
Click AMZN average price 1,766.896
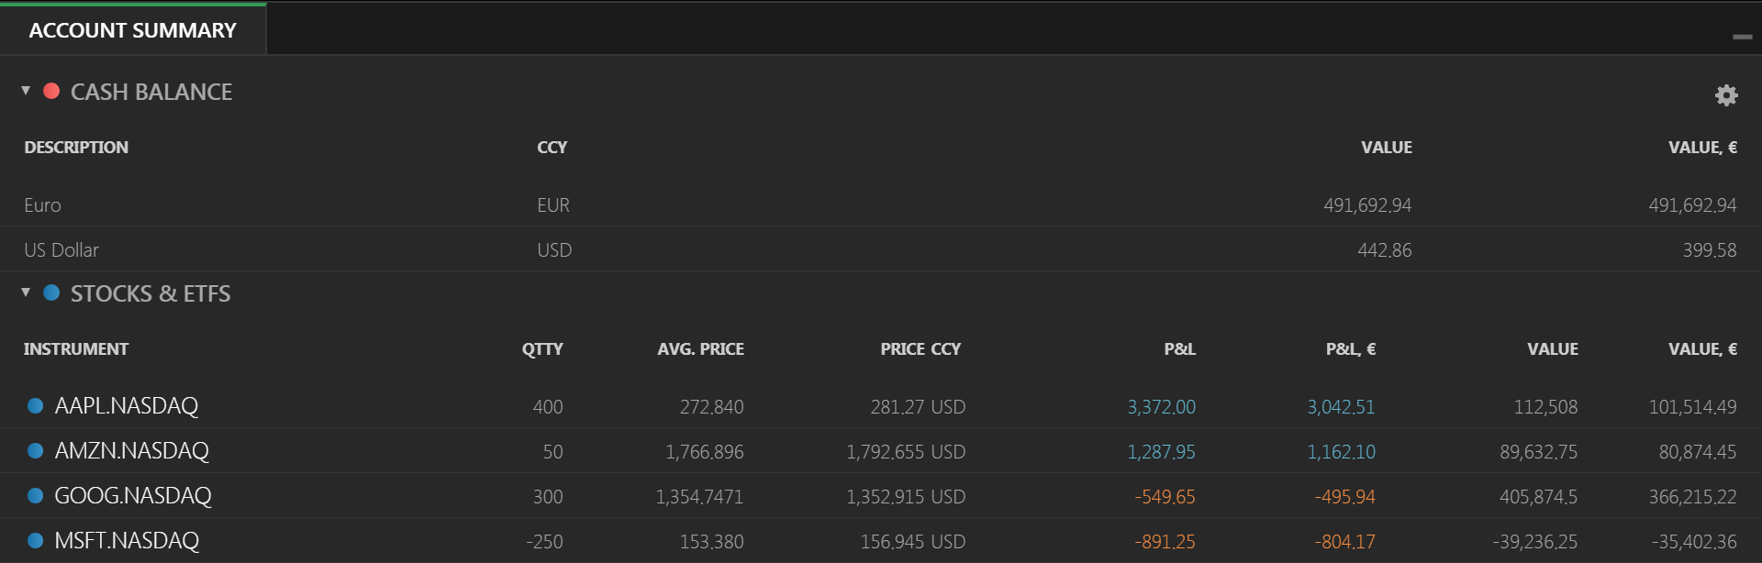(704, 452)
